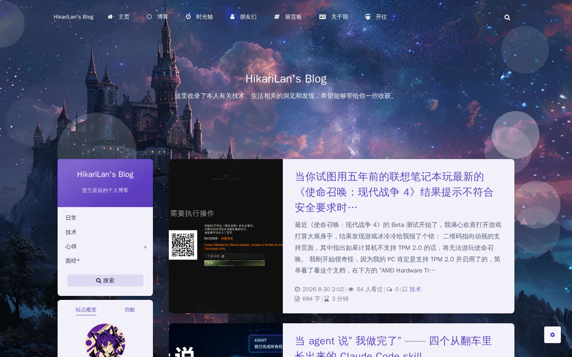572x357 pixels.
Task: Click the HikariLan's Blog sidebar card title
Action: pos(105,174)
